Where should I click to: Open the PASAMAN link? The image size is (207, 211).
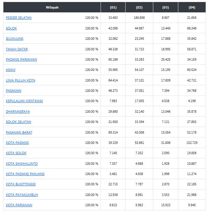click(14, 91)
